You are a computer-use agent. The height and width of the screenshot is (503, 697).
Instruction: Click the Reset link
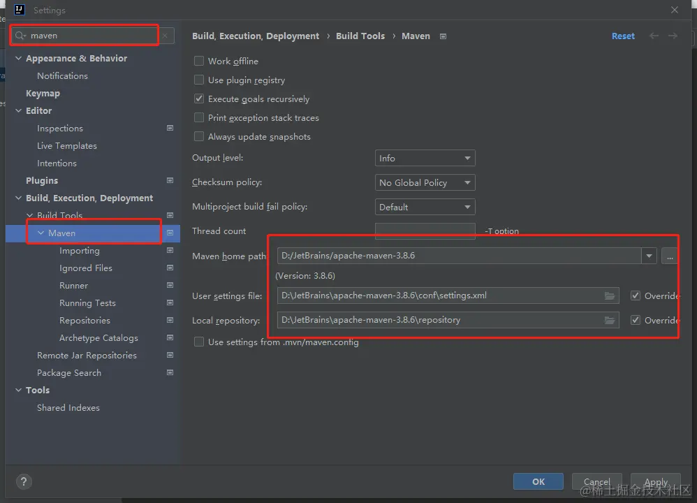(x=623, y=36)
